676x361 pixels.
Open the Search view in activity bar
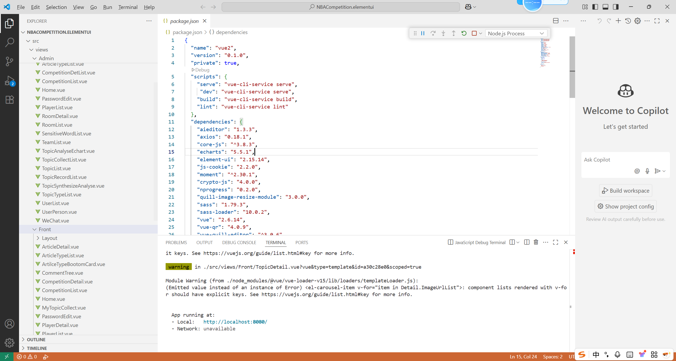tap(10, 42)
